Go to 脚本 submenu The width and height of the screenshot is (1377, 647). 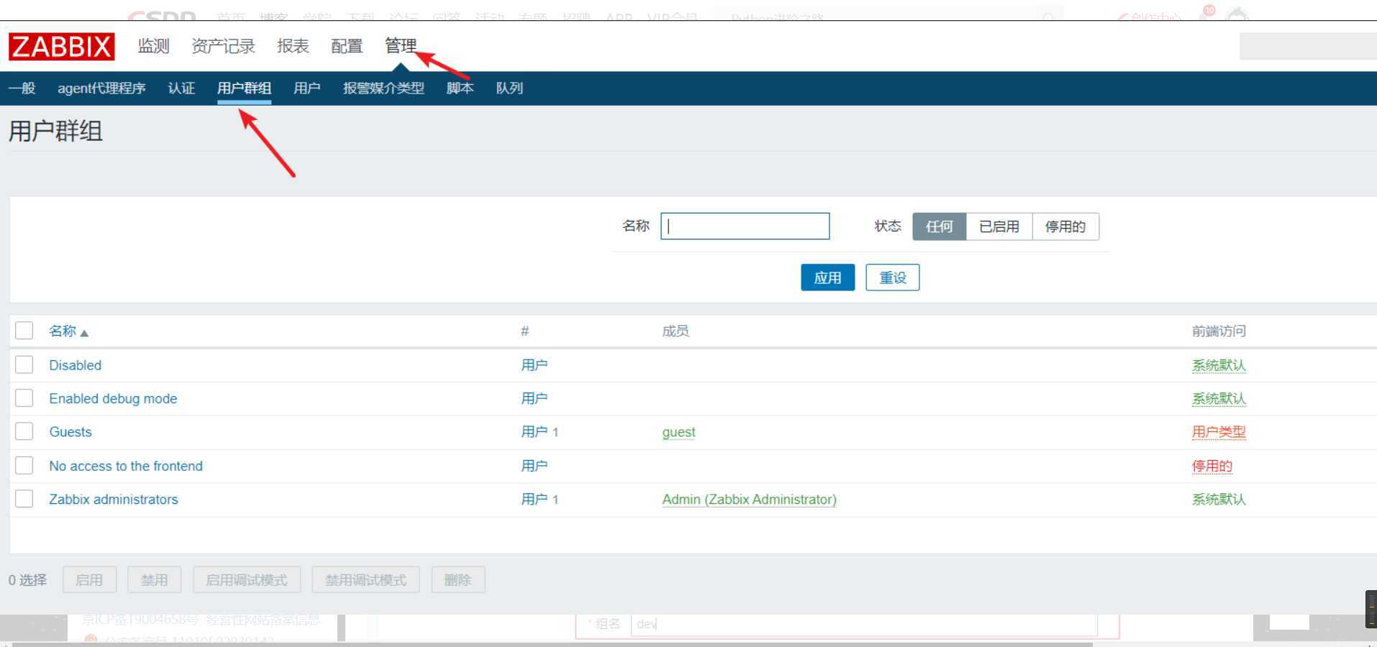460,88
